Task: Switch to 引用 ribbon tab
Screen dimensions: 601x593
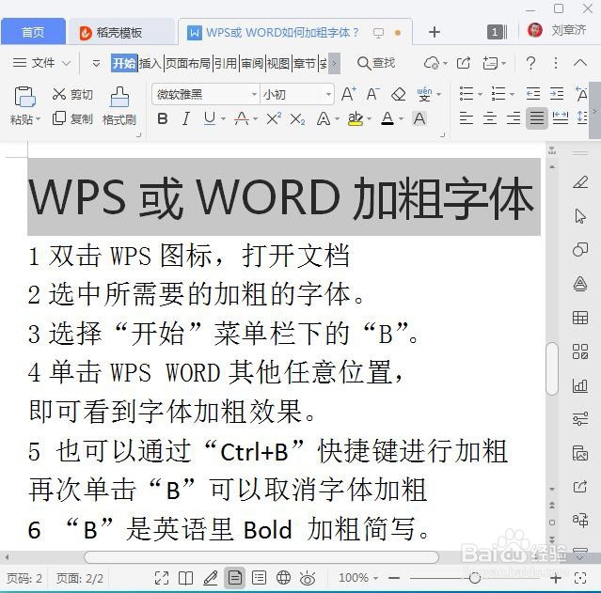Action: coord(226,63)
